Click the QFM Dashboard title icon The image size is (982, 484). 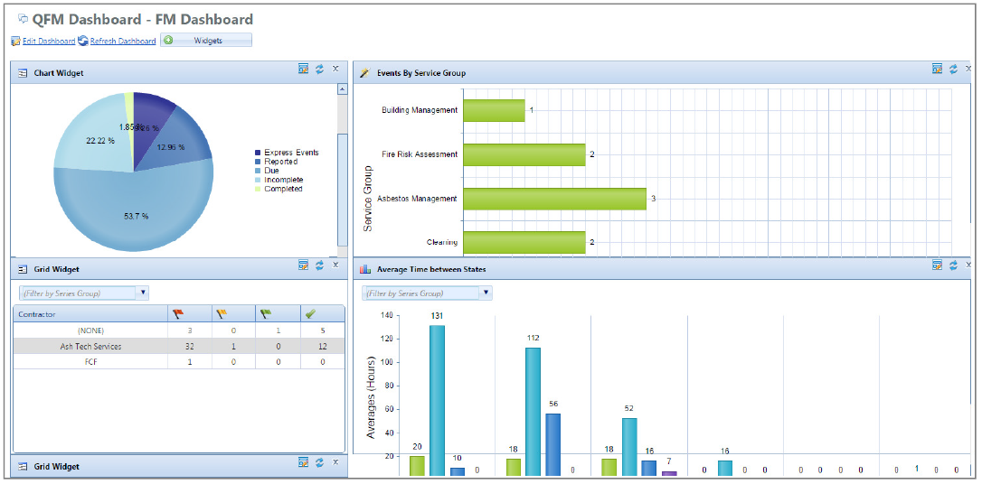23,19
